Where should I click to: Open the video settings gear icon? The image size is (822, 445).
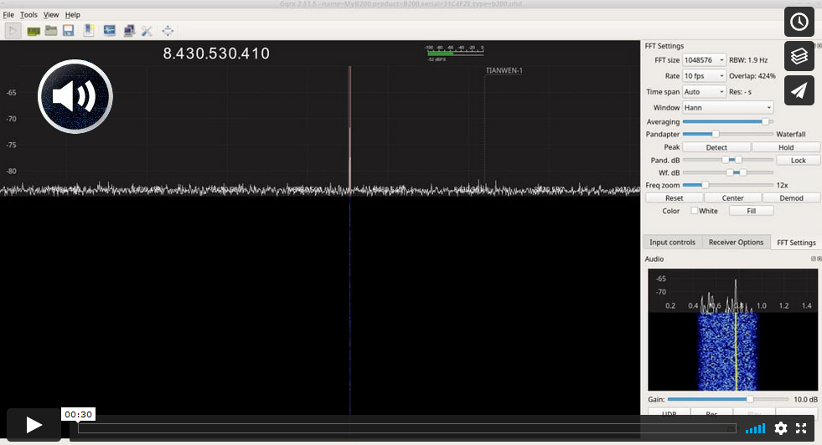click(x=780, y=427)
